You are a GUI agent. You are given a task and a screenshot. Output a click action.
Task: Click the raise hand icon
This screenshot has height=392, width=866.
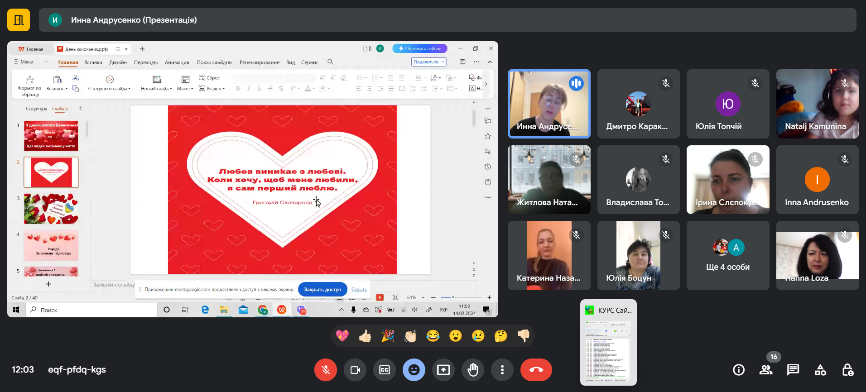pyautogui.click(x=472, y=370)
